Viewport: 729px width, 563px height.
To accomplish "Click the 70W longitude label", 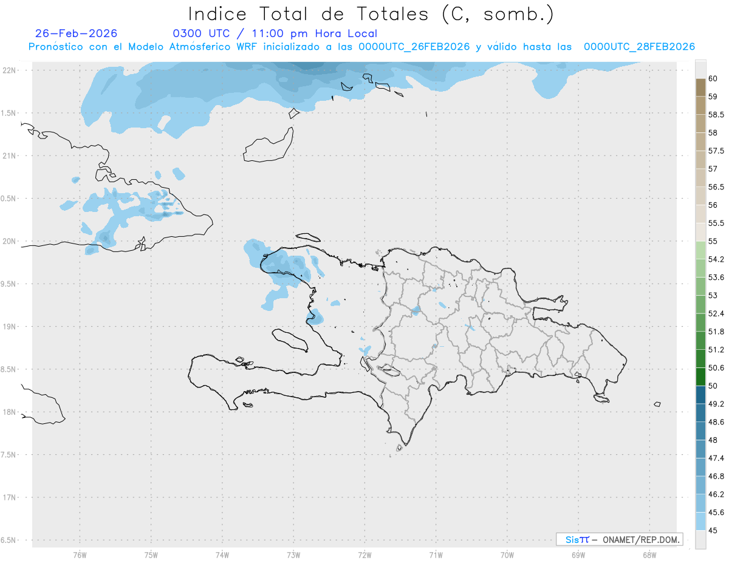I will (507, 554).
